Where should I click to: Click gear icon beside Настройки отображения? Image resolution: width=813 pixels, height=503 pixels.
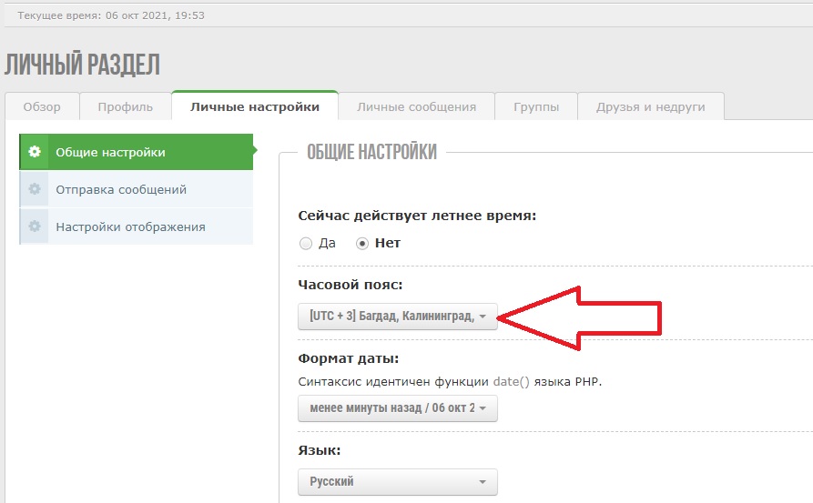[x=35, y=226]
